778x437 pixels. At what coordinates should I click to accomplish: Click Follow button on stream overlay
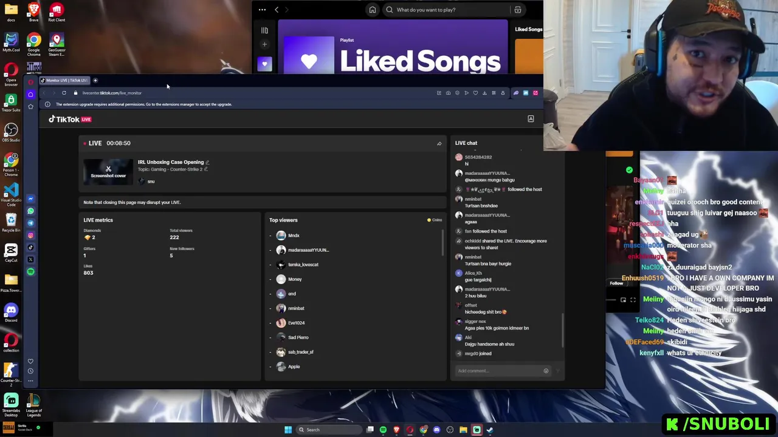[616, 283]
